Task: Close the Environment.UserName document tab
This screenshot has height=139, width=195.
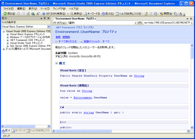Action: (191, 19)
